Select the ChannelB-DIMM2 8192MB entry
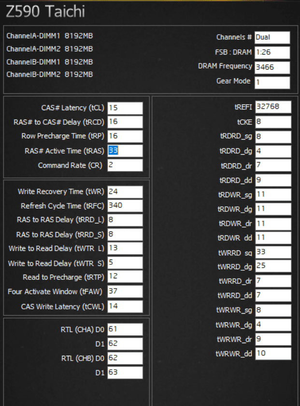Viewport: 300px width, 406px height. tap(50, 74)
